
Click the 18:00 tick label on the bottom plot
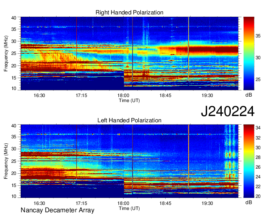click(x=124, y=203)
